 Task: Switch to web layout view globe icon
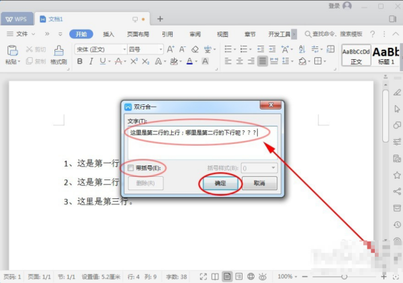pyautogui.click(x=251, y=276)
